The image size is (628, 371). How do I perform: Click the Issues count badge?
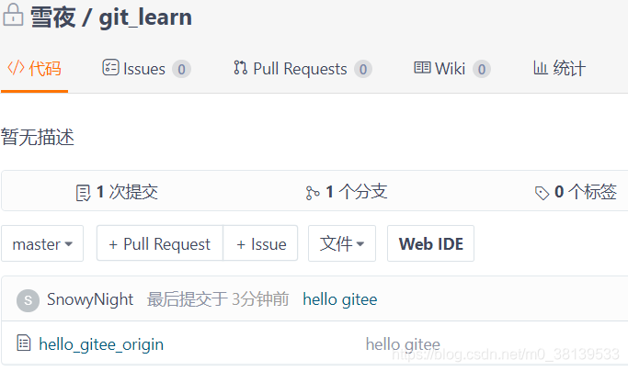pos(181,69)
